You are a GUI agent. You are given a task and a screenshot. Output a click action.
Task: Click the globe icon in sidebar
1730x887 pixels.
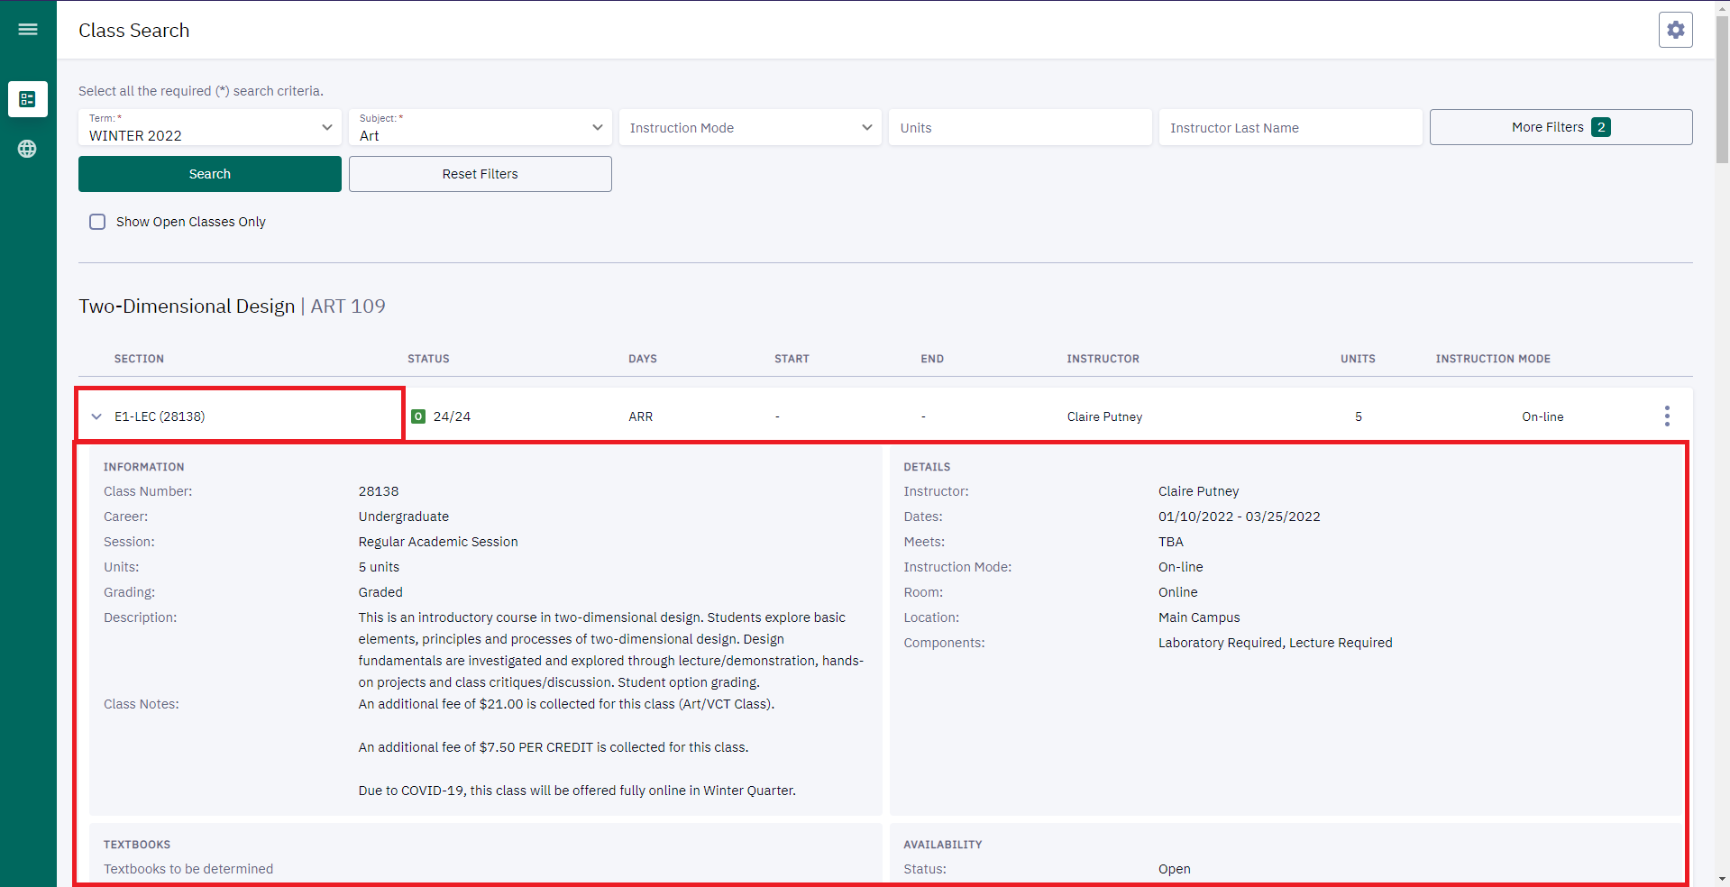(28, 149)
